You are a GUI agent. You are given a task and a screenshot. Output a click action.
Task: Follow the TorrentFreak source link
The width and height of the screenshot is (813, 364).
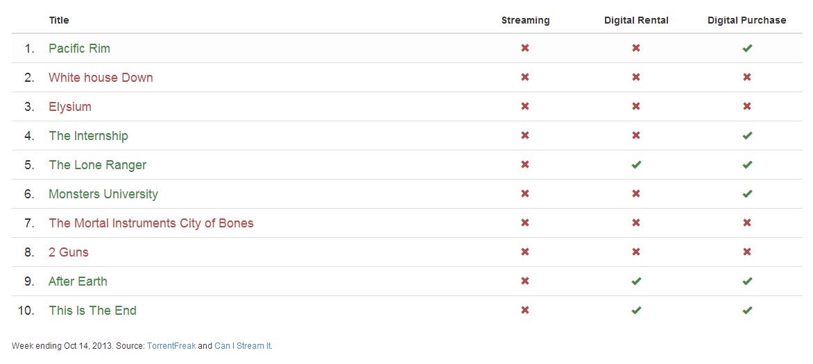pos(171,345)
